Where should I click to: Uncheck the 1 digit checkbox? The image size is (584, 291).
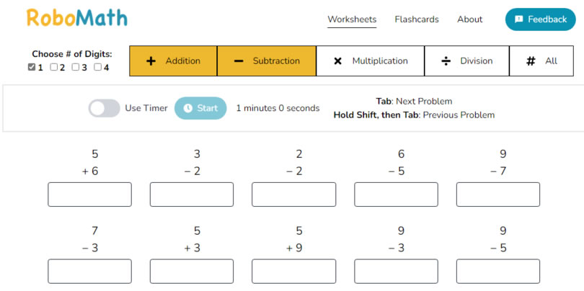tap(32, 68)
